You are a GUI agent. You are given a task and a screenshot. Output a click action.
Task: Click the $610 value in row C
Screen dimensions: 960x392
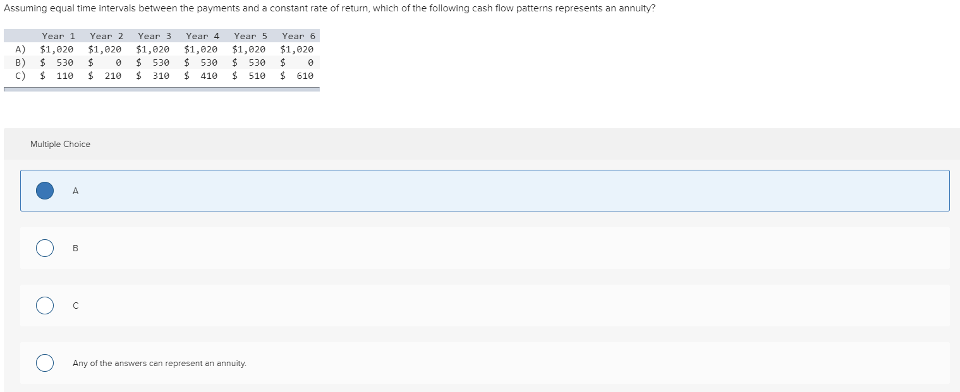point(298,75)
